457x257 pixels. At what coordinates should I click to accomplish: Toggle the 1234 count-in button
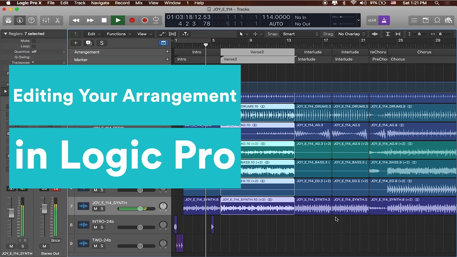[372, 20]
